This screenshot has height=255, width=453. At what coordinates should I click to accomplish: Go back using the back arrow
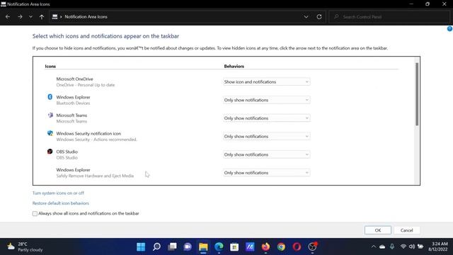click(8, 17)
